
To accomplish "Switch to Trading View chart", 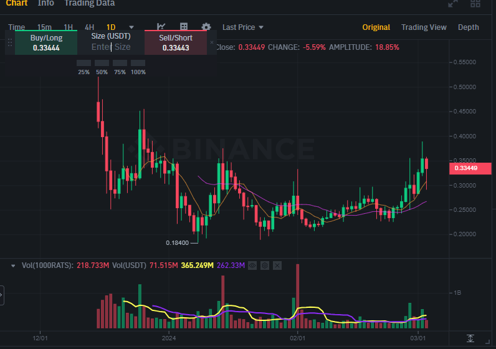I will coord(424,27).
